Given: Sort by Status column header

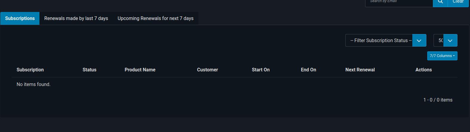Looking at the screenshot, I should tap(89, 70).
